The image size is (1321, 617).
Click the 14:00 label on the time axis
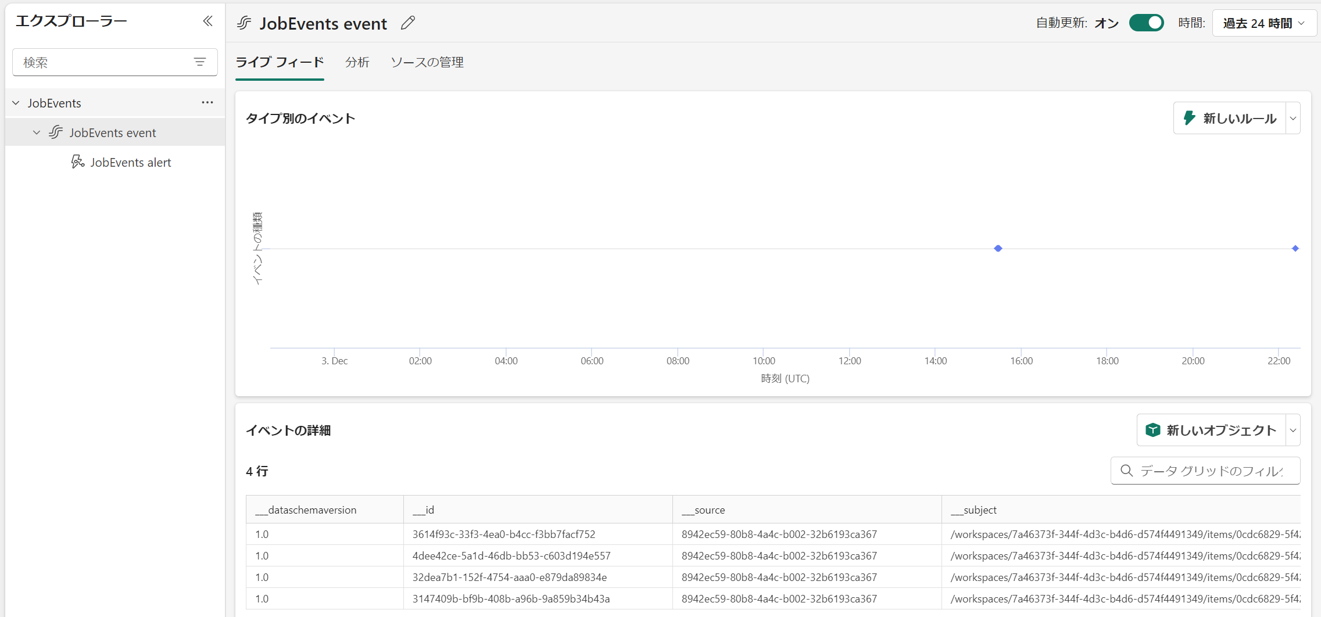(935, 361)
